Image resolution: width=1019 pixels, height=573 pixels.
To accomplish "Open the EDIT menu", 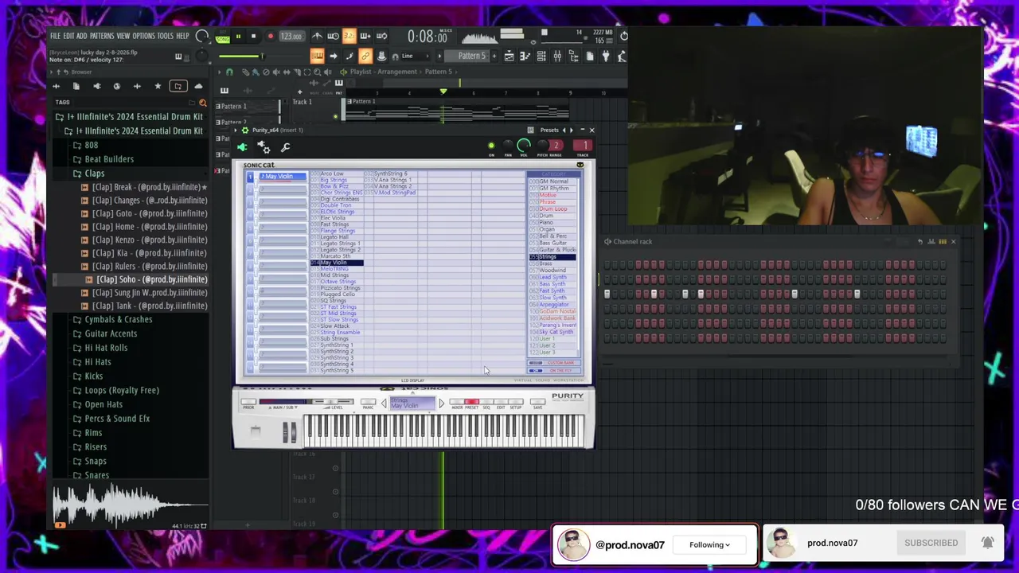I will pyautogui.click(x=68, y=36).
